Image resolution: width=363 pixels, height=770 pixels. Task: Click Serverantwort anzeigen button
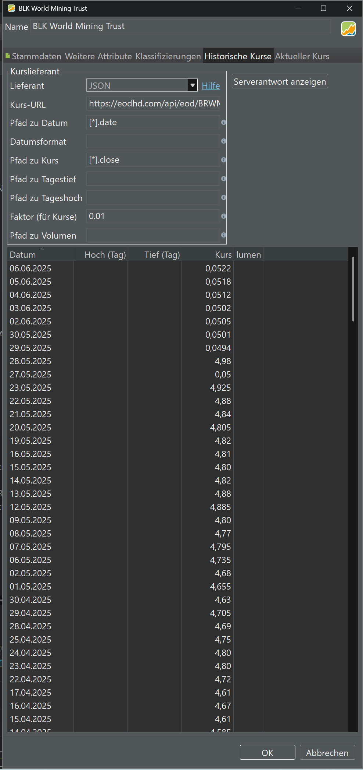coord(280,81)
